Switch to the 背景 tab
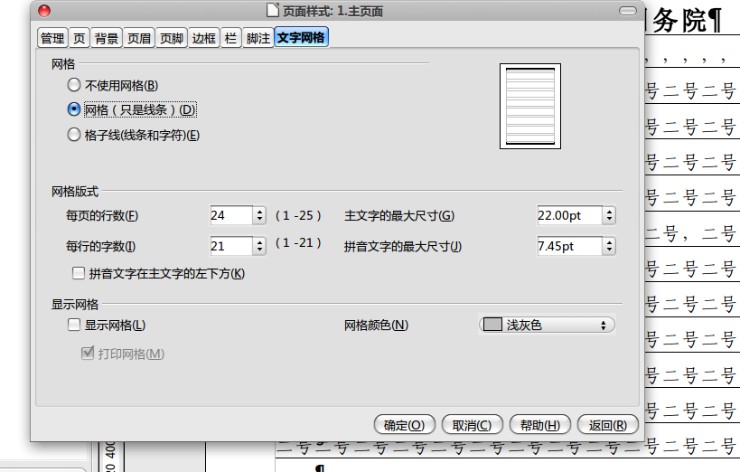 [x=107, y=38]
